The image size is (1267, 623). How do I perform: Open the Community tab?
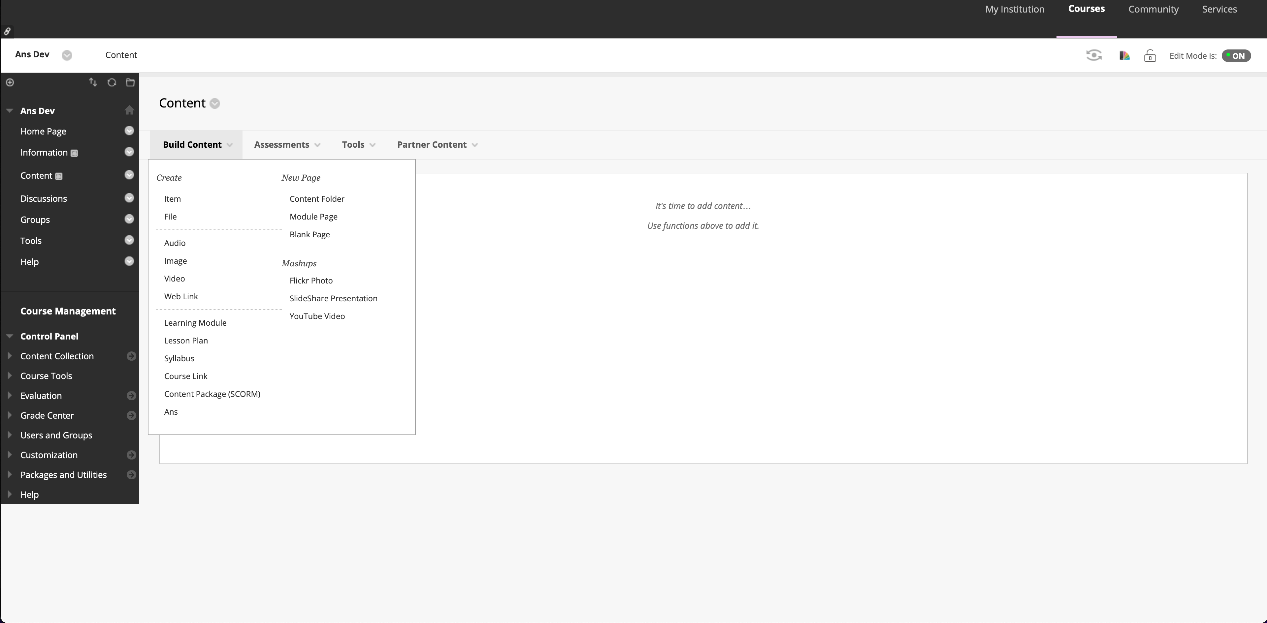coord(1153,9)
